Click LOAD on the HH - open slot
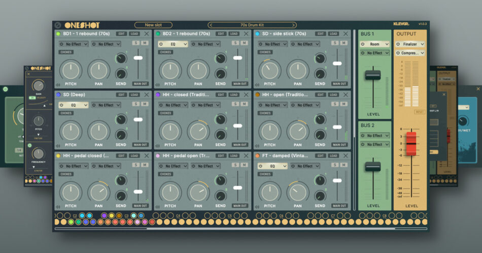Screen dimensions: 482x253 click(333, 95)
